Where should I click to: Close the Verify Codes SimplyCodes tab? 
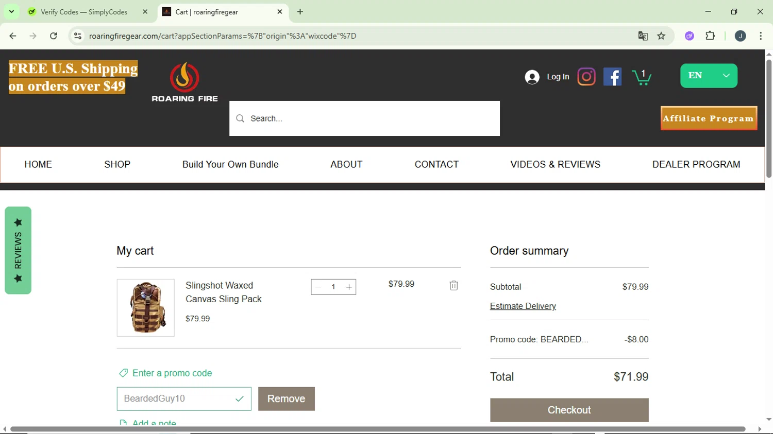pyautogui.click(x=145, y=12)
